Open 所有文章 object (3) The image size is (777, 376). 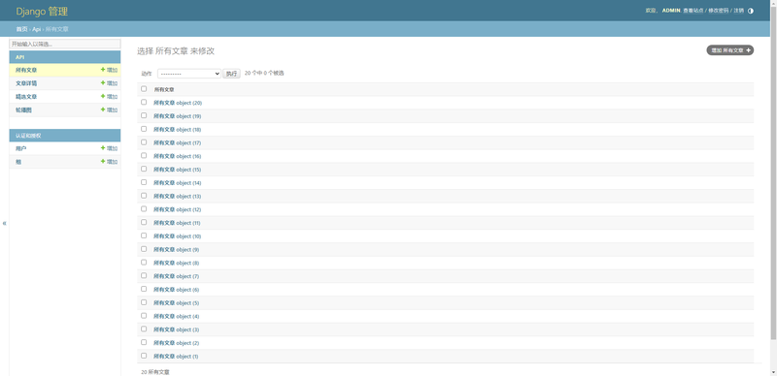(x=176, y=330)
